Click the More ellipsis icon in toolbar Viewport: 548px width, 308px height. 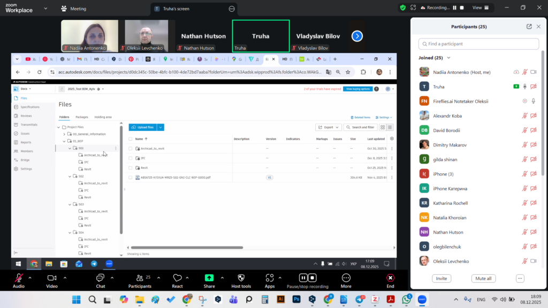pos(346,278)
